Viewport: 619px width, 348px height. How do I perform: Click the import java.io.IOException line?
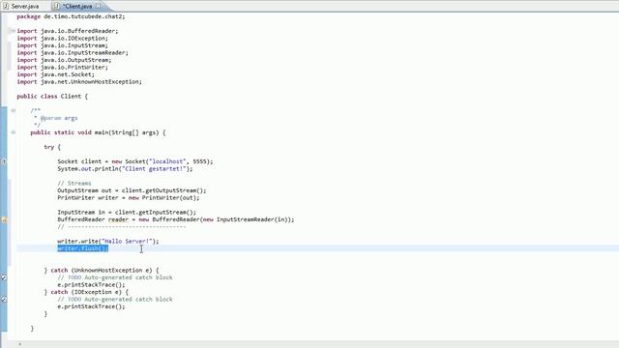tap(62, 39)
